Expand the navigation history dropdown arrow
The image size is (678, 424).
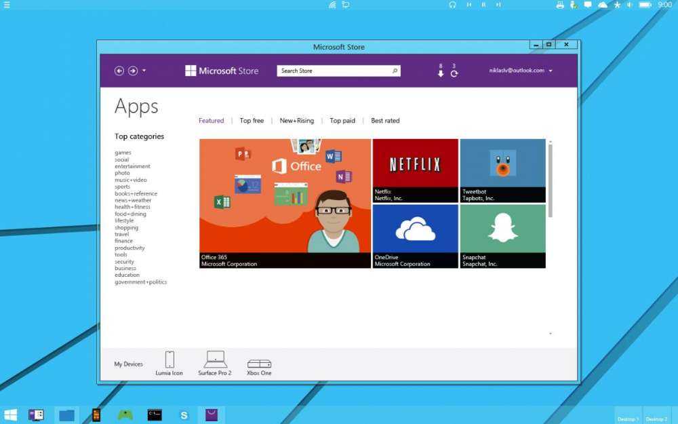click(144, 71)
